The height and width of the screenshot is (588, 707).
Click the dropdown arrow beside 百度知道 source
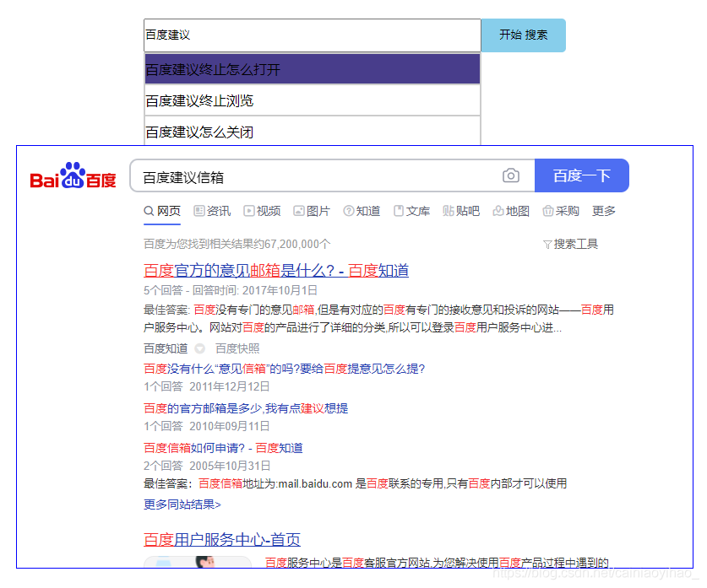199,348
